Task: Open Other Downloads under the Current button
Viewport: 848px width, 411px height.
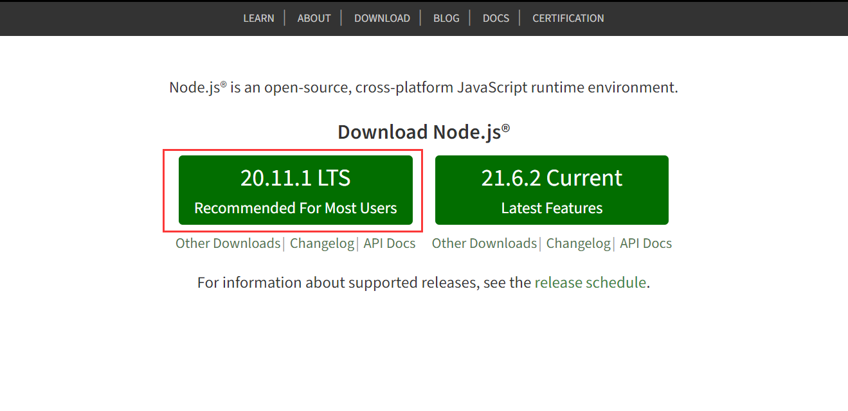Action: point(484,243)
